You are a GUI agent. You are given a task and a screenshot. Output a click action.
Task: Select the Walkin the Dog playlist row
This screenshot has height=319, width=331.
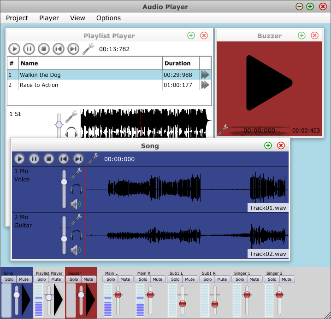tap(109, 75)
